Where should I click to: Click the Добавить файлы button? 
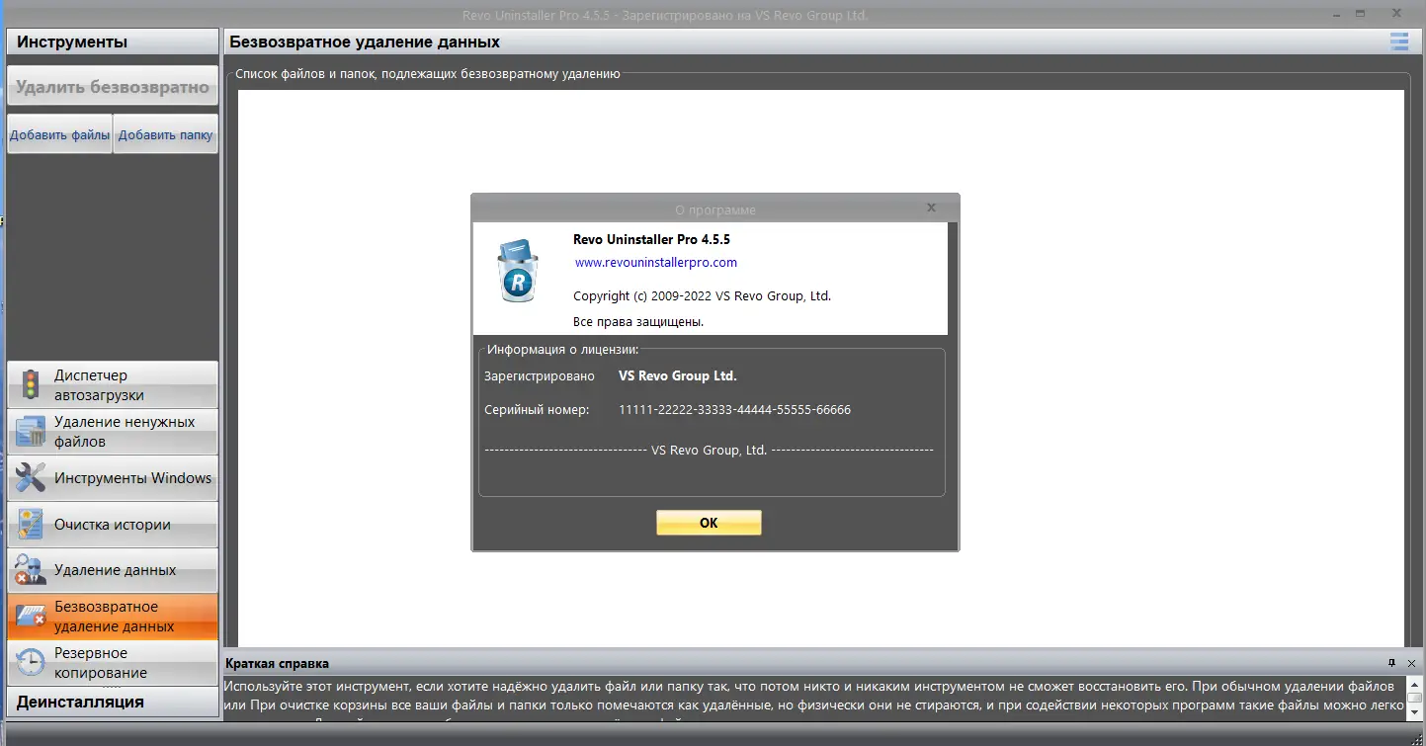pyautogui.click(x=58, y=134)
